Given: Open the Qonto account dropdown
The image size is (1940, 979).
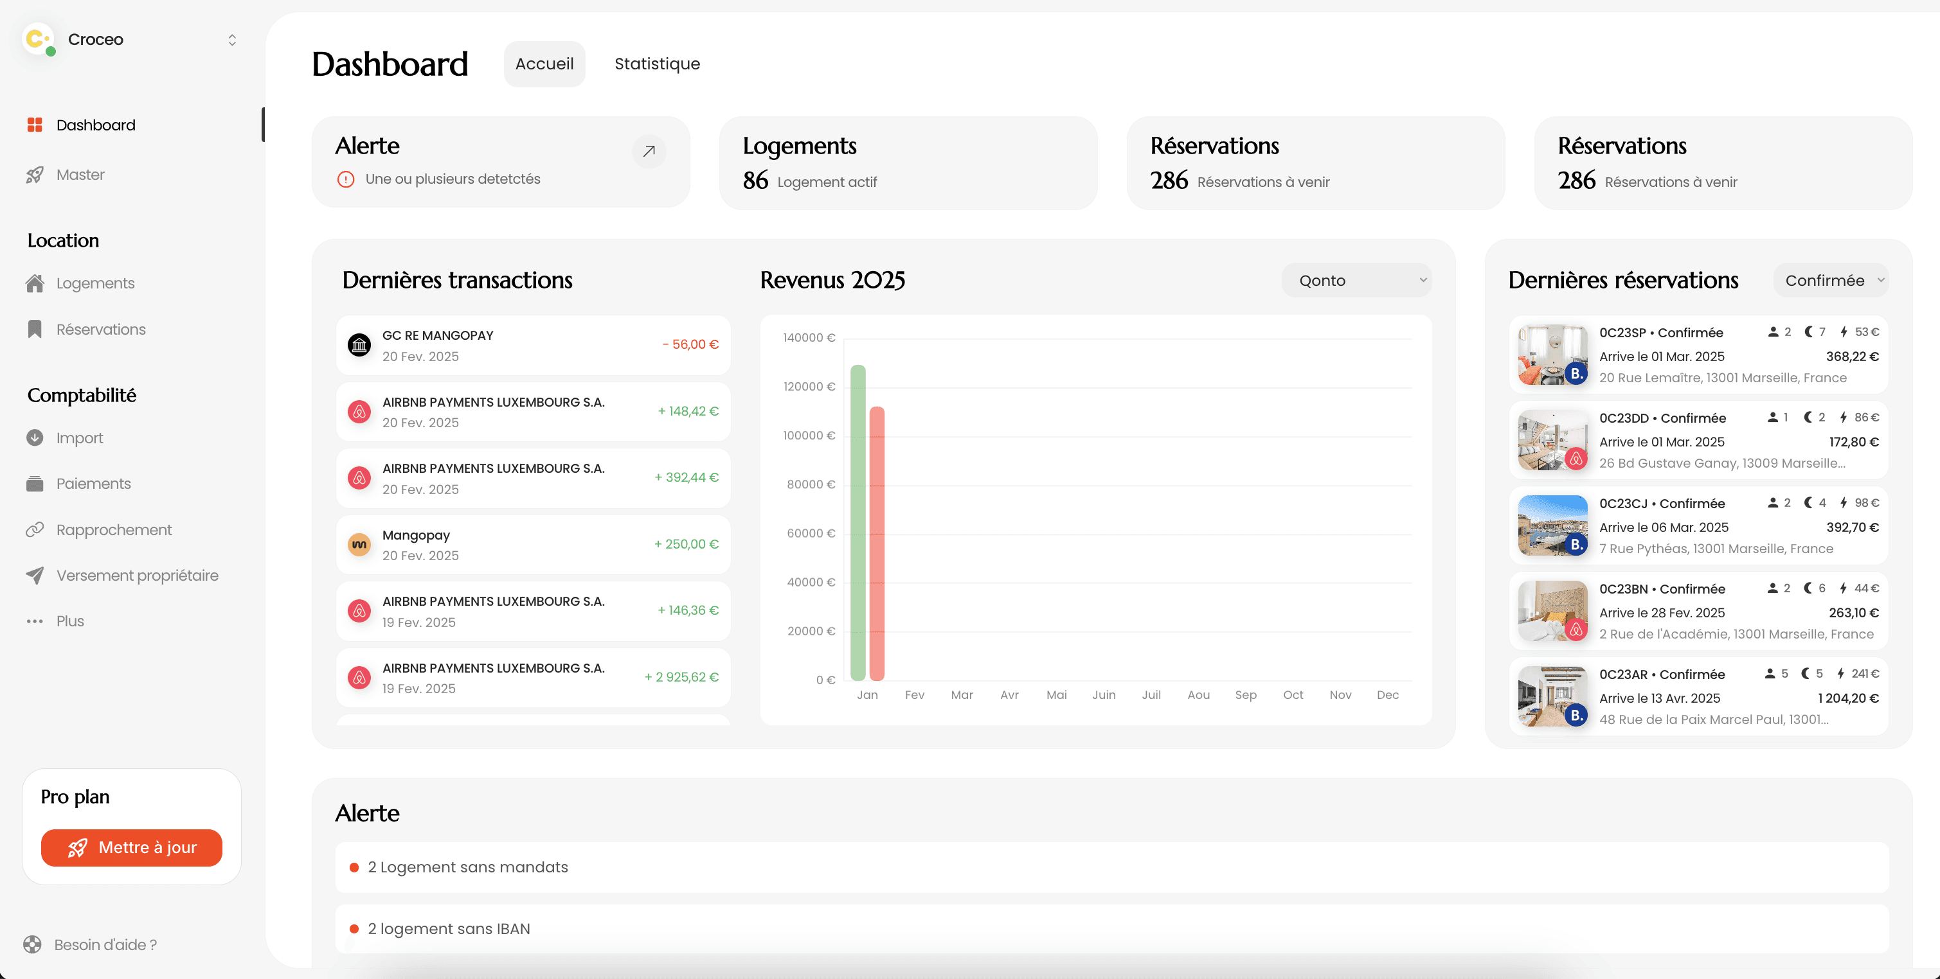Looking at the screenshot, I should point(1356,280).
